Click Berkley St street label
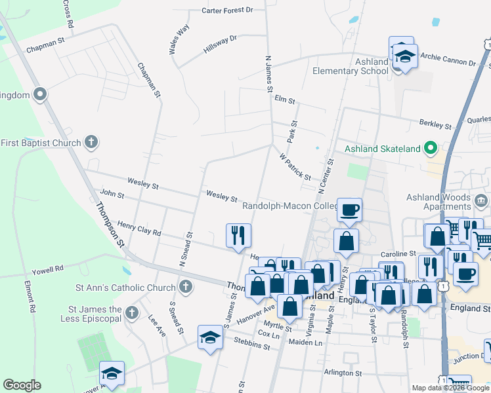This screenshot has width=491, height=393. pos(436,124)
